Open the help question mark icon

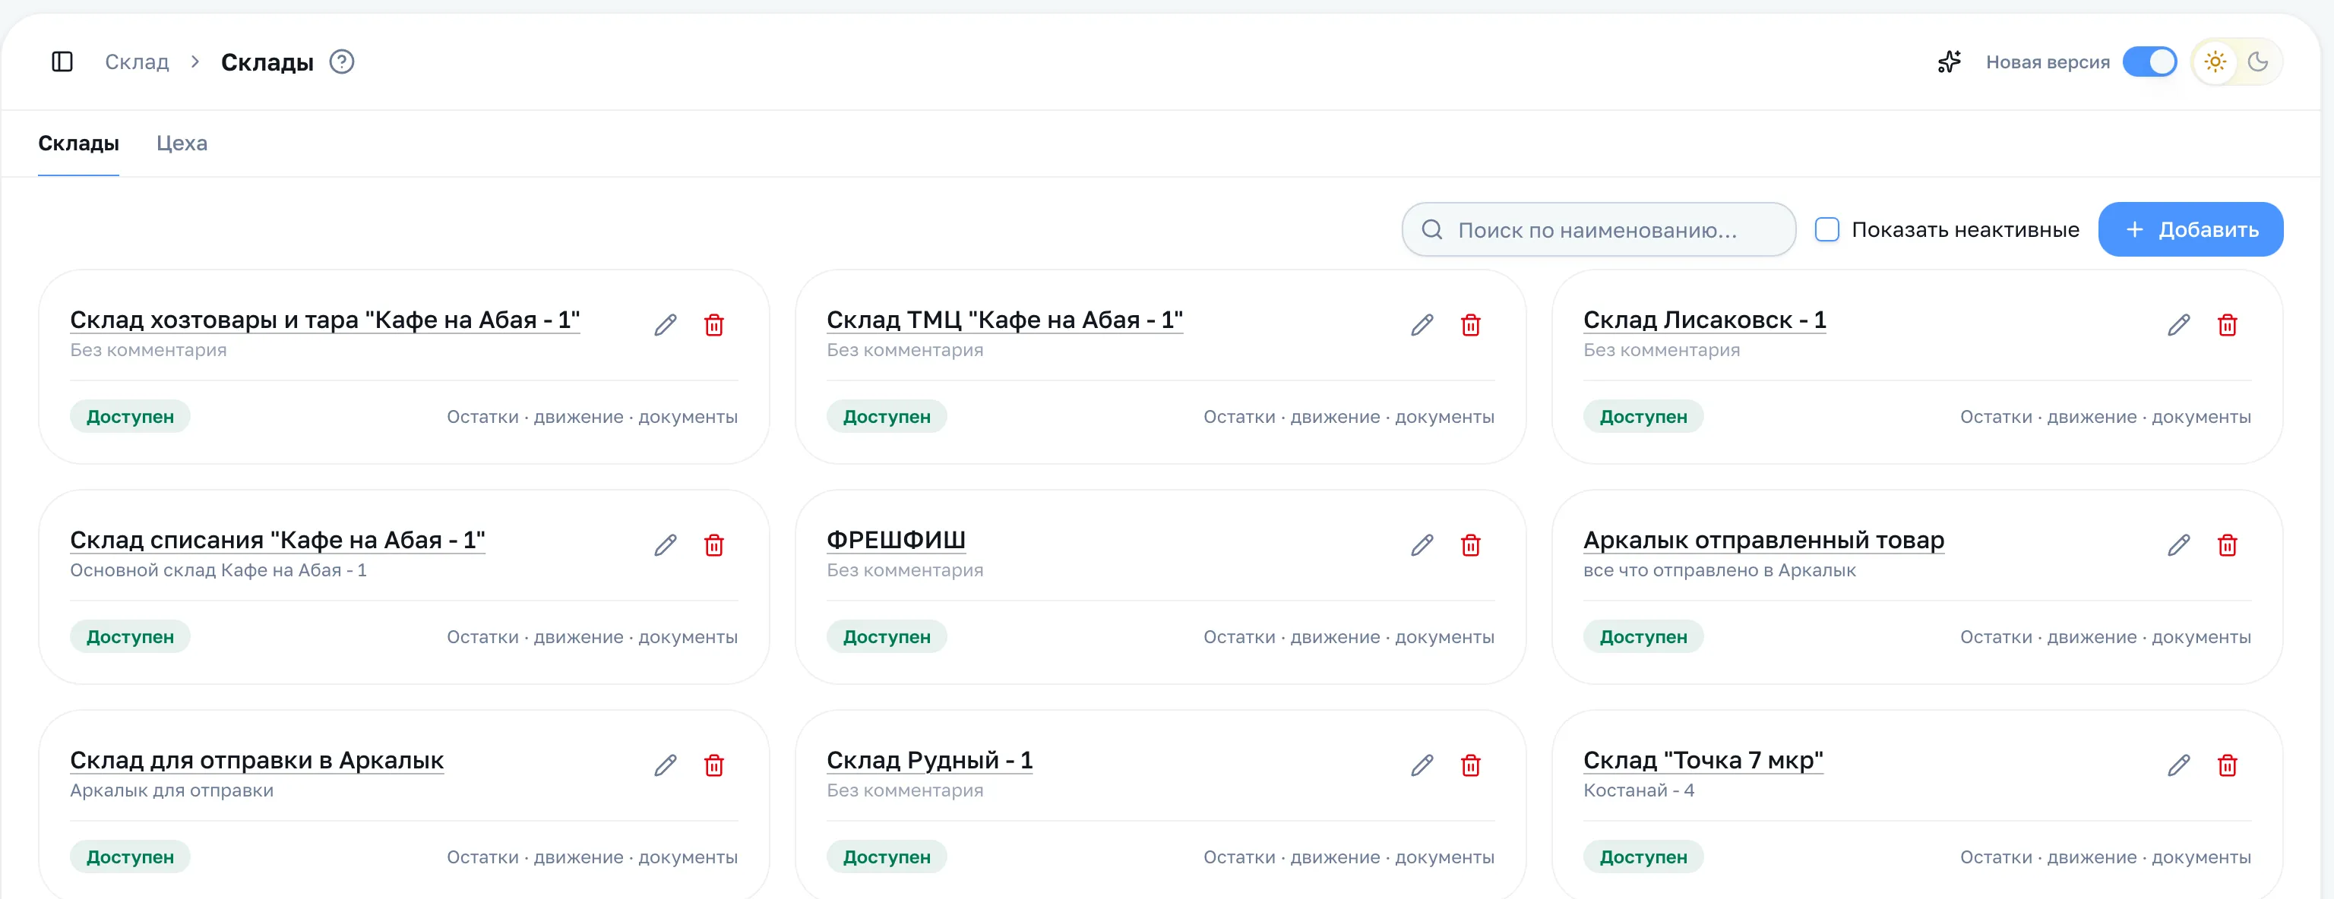coord(342,62)
